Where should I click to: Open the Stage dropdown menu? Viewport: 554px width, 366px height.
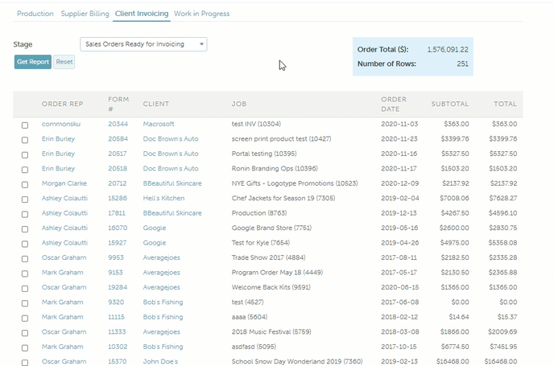(x=143, y=44)
